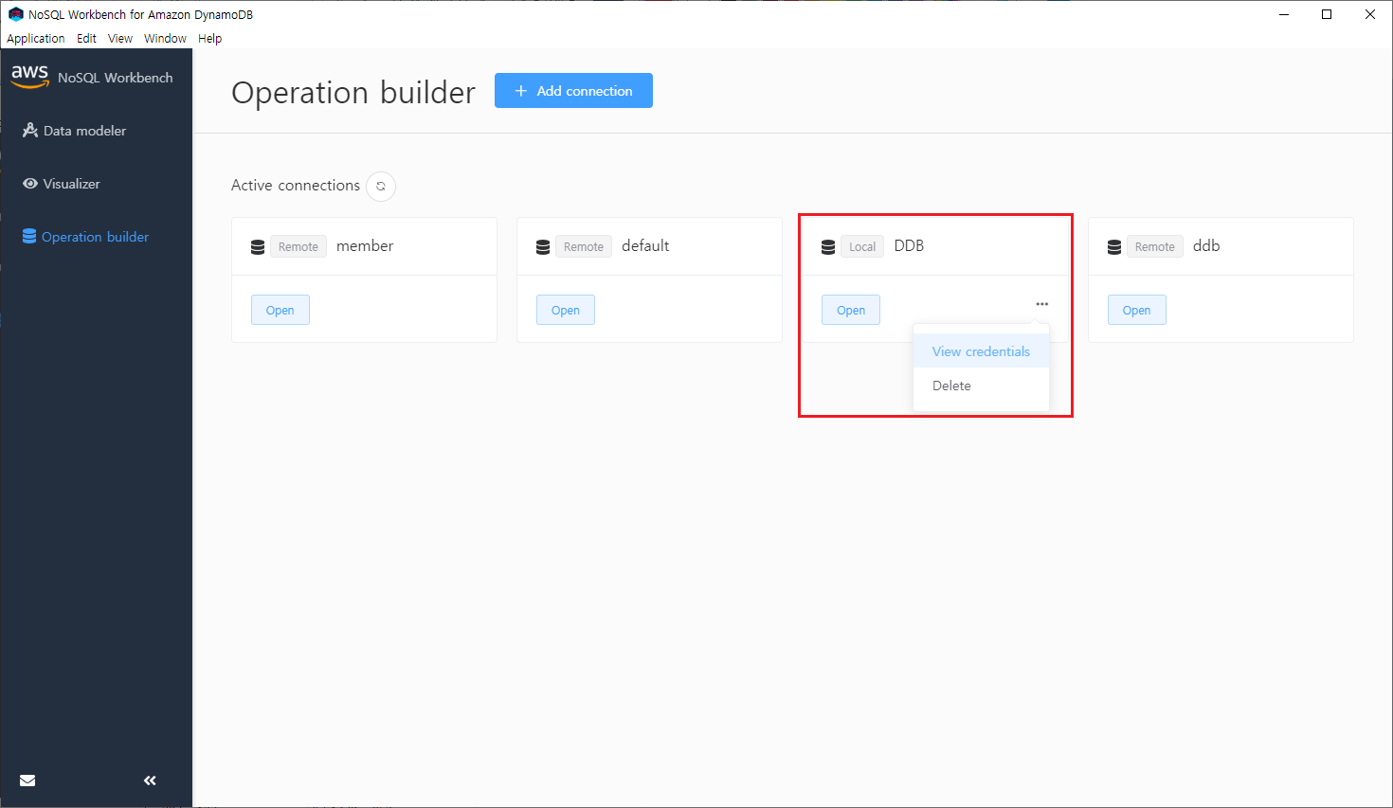Click the lowercase ddb connection name
The height and width of the screenshot is (808, 1393).
click(x=1206, y=246)
